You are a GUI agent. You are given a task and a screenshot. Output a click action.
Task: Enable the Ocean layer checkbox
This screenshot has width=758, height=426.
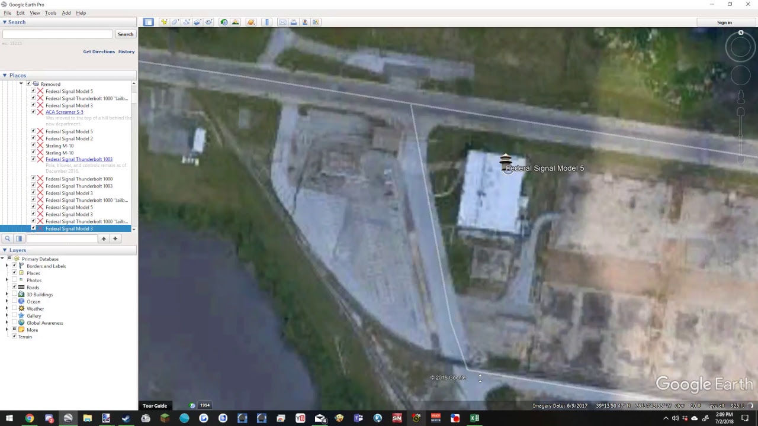14,302
